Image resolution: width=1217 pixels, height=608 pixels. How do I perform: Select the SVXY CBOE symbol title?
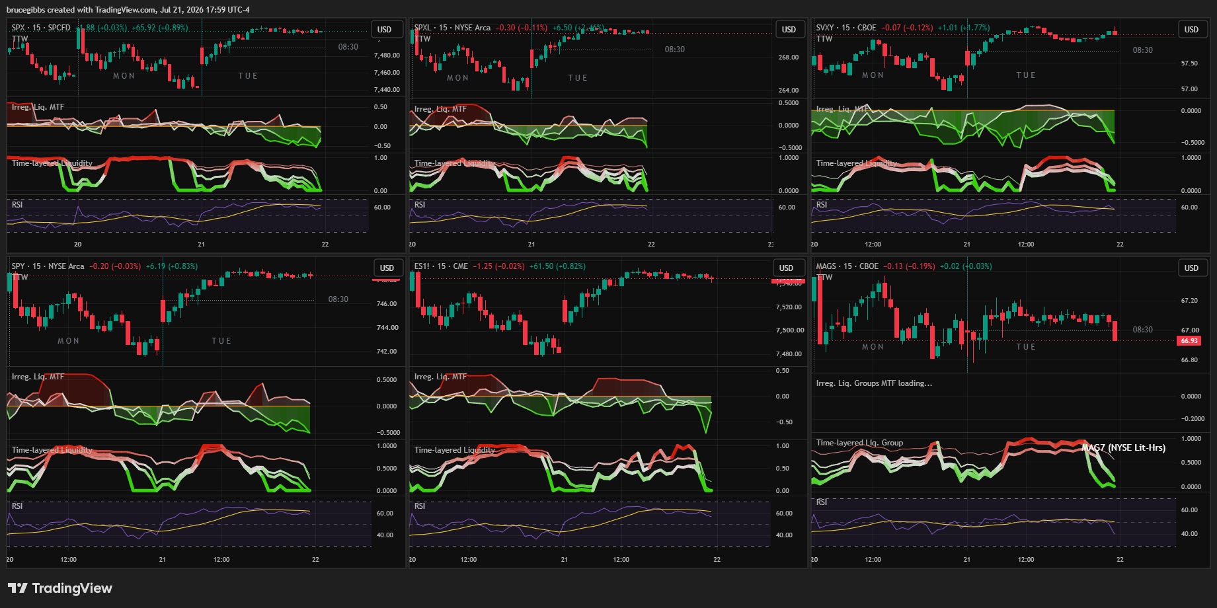(846, 28)
